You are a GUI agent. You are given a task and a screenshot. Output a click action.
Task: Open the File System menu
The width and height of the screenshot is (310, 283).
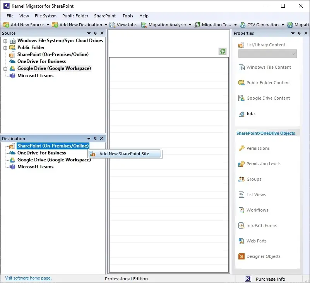46,16
